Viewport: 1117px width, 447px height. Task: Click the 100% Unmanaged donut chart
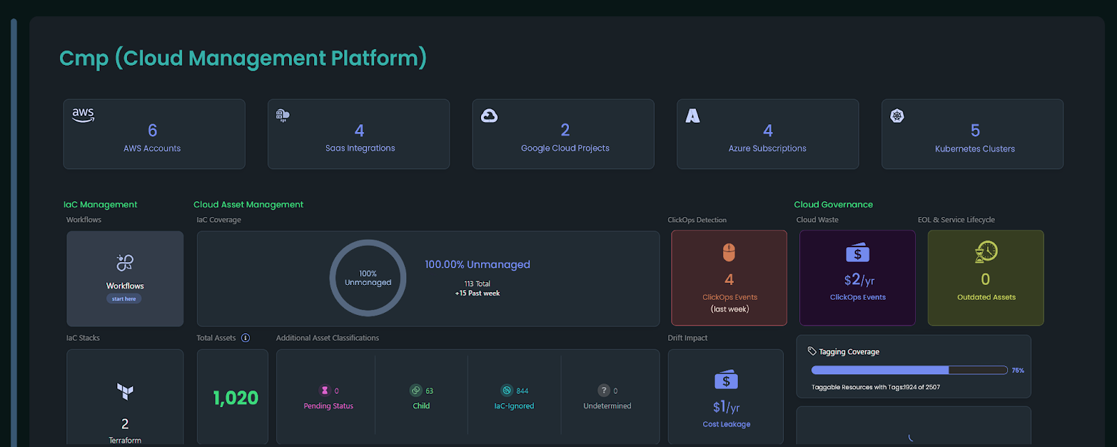click(368, 278)
